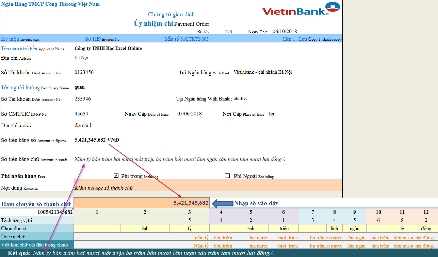Click the 'Tách từng vị trí' row label
The image size is (438, 257).
(x=17, y=220)
